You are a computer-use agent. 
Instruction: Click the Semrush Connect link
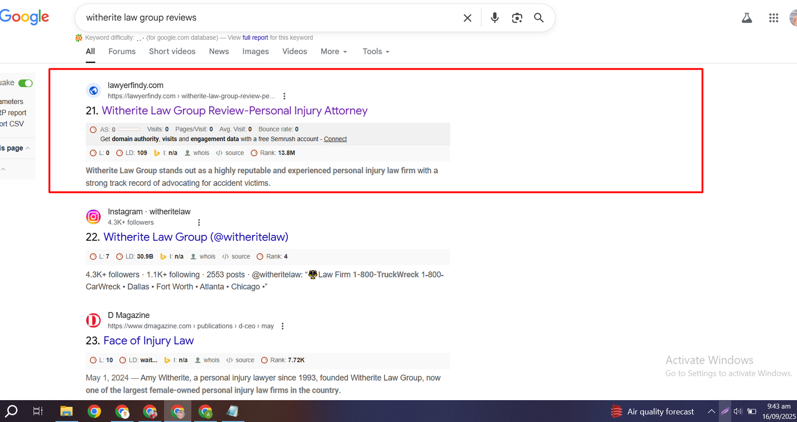coord(335,139)
